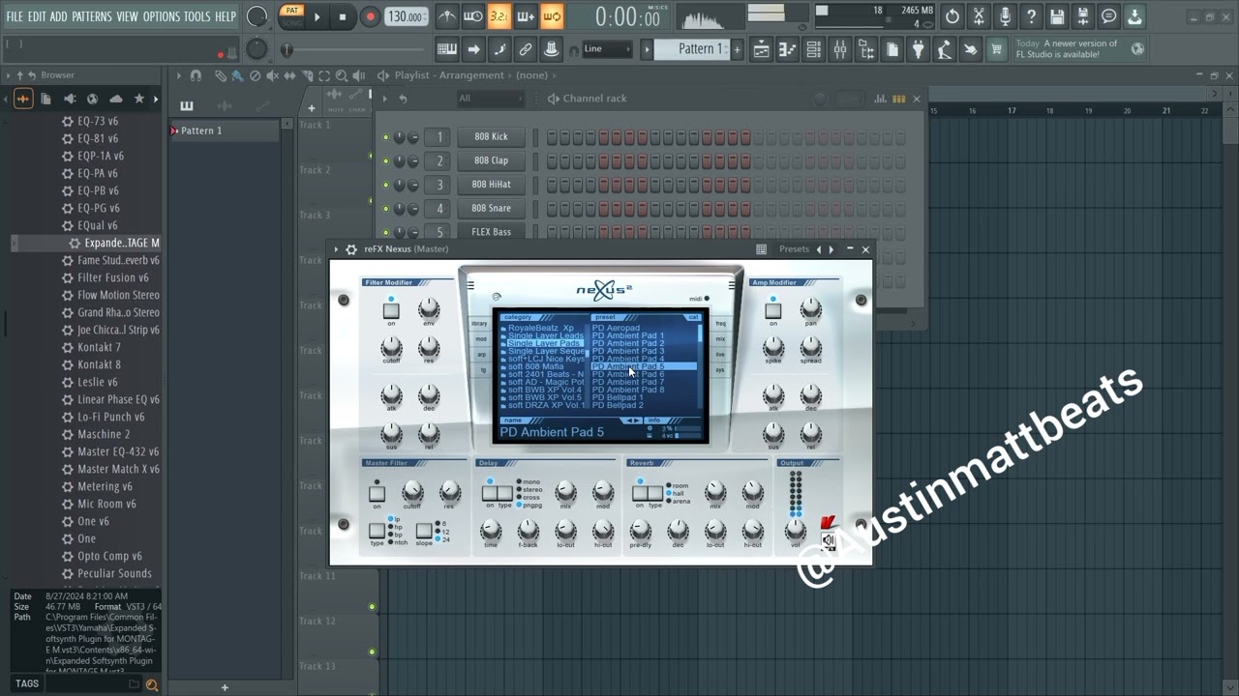
Task: Open the ADD menu
Action: 59,16
